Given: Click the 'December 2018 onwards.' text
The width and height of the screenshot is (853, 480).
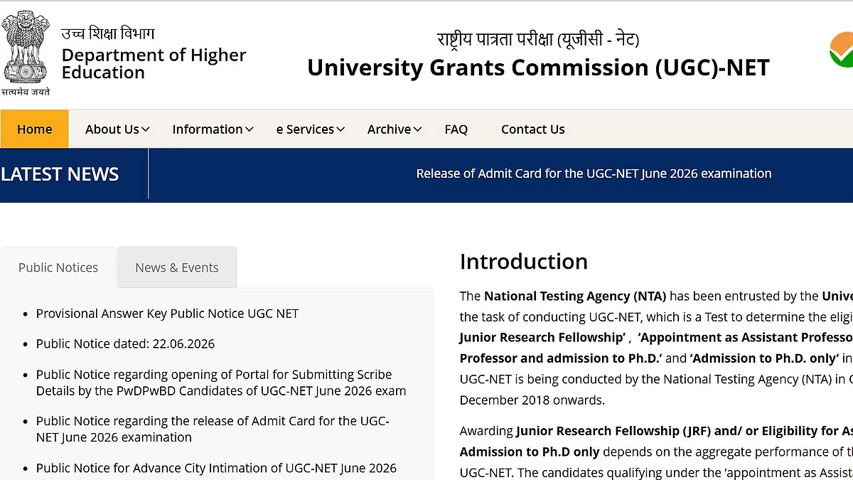Looking at the screenshot, I should 532,400.
